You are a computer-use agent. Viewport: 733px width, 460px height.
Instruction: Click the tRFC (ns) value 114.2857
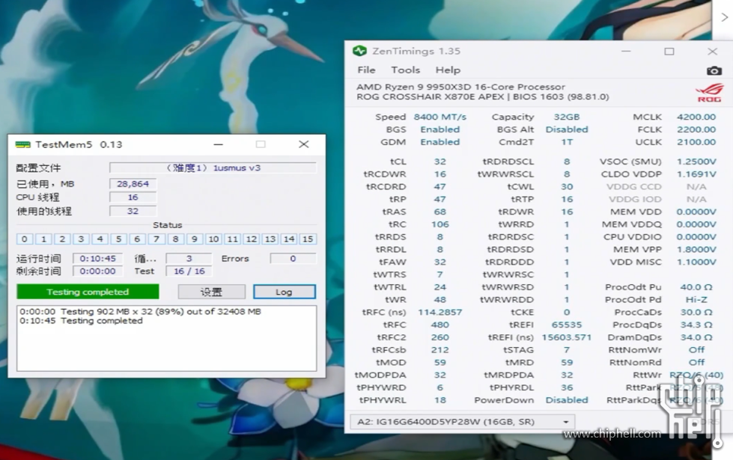point(440,313)
